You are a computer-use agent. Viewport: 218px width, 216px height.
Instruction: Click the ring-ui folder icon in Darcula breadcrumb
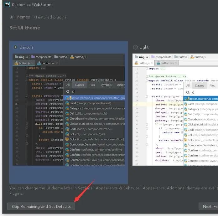[x=16, y=57]
